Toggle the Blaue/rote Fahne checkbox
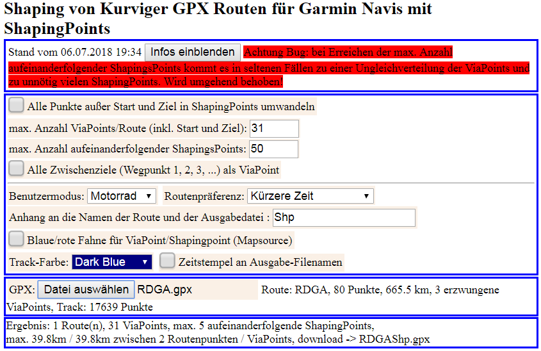Viewport: 541px width, 351px height. pos(17,240)
